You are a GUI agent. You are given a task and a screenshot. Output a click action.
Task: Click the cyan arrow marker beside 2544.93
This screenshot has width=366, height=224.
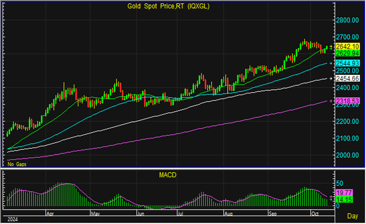pos(331,63)
